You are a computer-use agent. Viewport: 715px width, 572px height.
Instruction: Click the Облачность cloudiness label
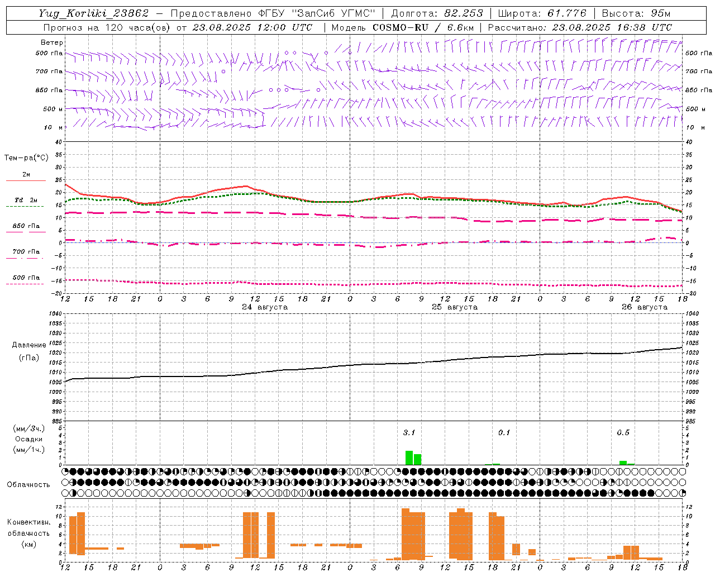(x=28, y=484)
